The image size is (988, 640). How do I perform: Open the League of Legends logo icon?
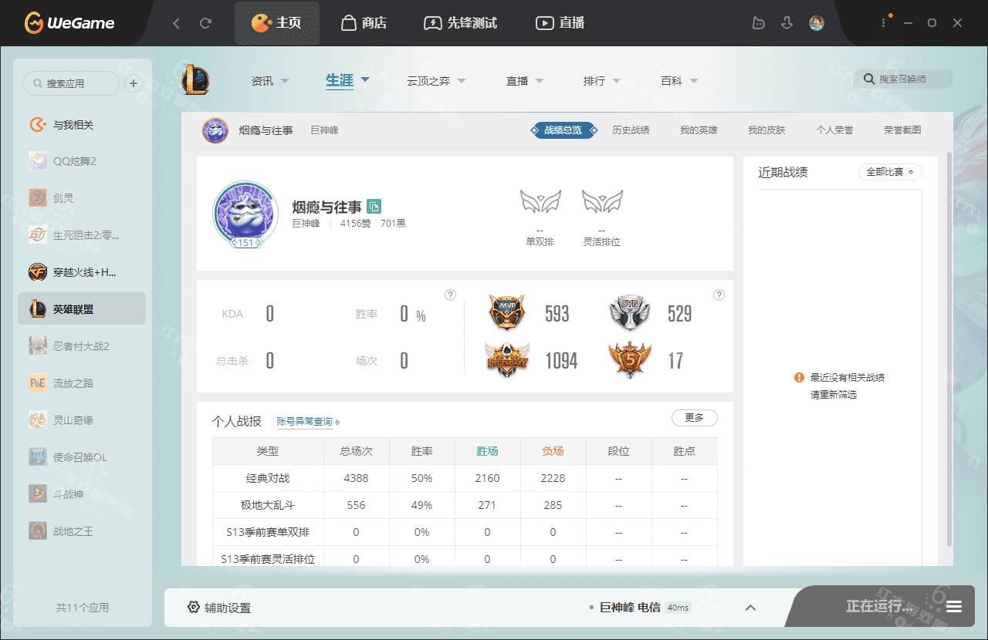195,79
